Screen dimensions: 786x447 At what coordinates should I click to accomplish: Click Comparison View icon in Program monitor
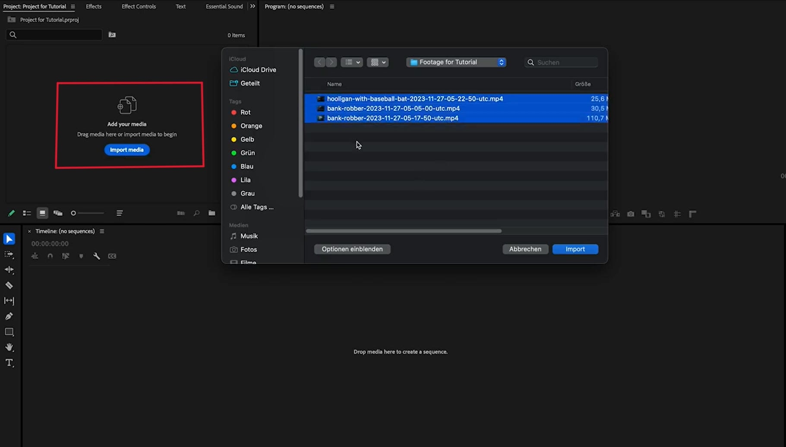point(646,214)
